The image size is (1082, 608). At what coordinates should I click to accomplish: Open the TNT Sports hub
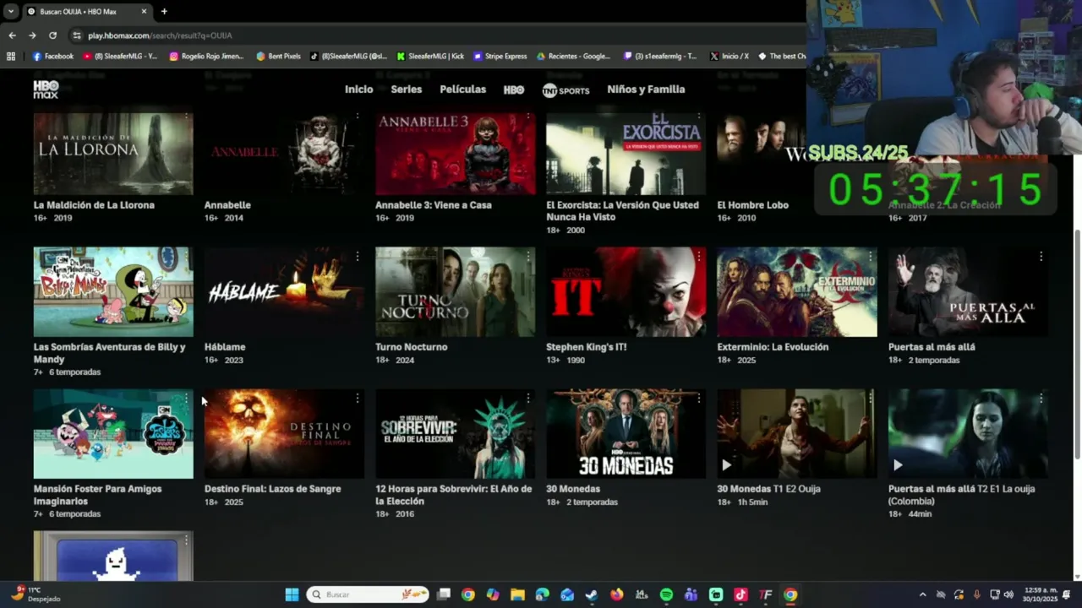coord(566,90)
